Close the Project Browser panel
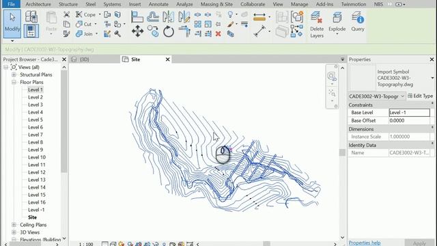The height and width of the screenshot is (246, 437). [x=64, y=59]
